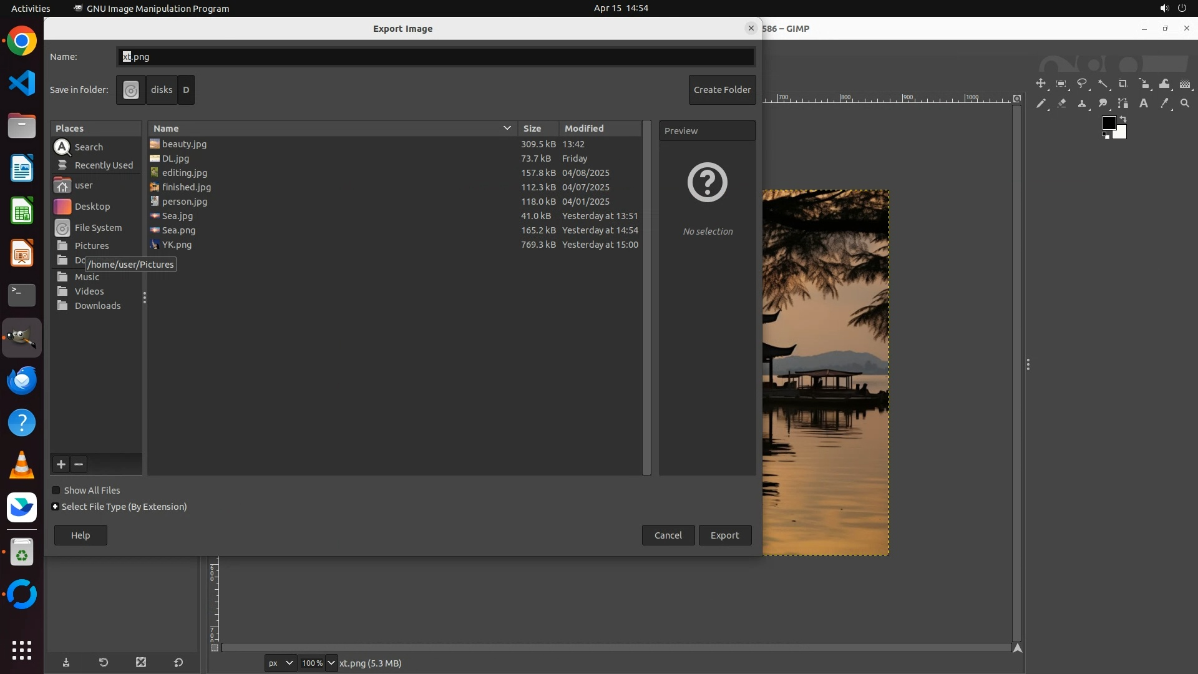Screen dimensions: 1198x674
Task: Select the Text tool
Action: 1144,104
